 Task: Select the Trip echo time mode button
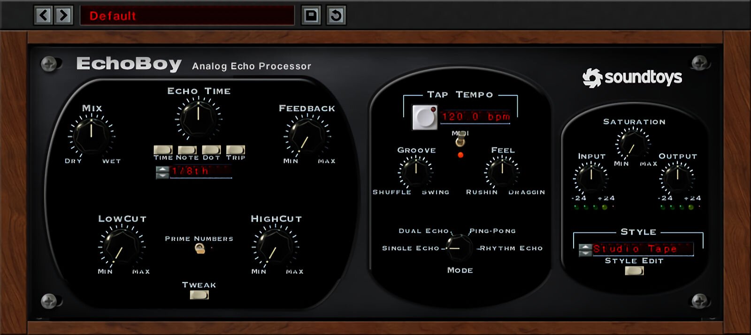tap(235, 150)
